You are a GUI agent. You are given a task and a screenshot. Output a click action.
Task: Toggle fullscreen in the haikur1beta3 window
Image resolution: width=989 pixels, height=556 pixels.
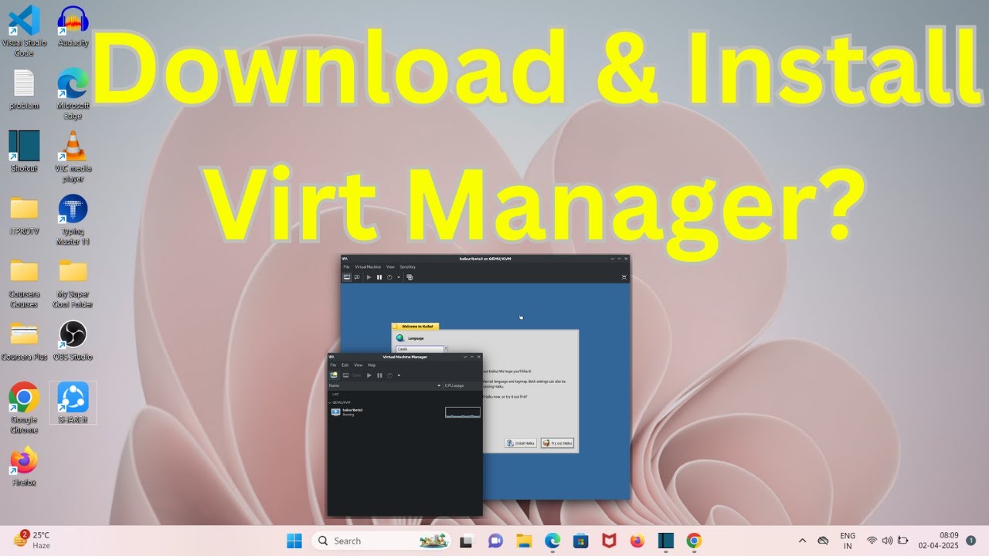(x=624, y=277)
